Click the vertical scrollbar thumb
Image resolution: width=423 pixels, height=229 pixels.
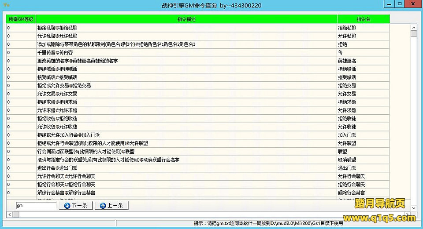pyautogui.click(x=414, y=34)
